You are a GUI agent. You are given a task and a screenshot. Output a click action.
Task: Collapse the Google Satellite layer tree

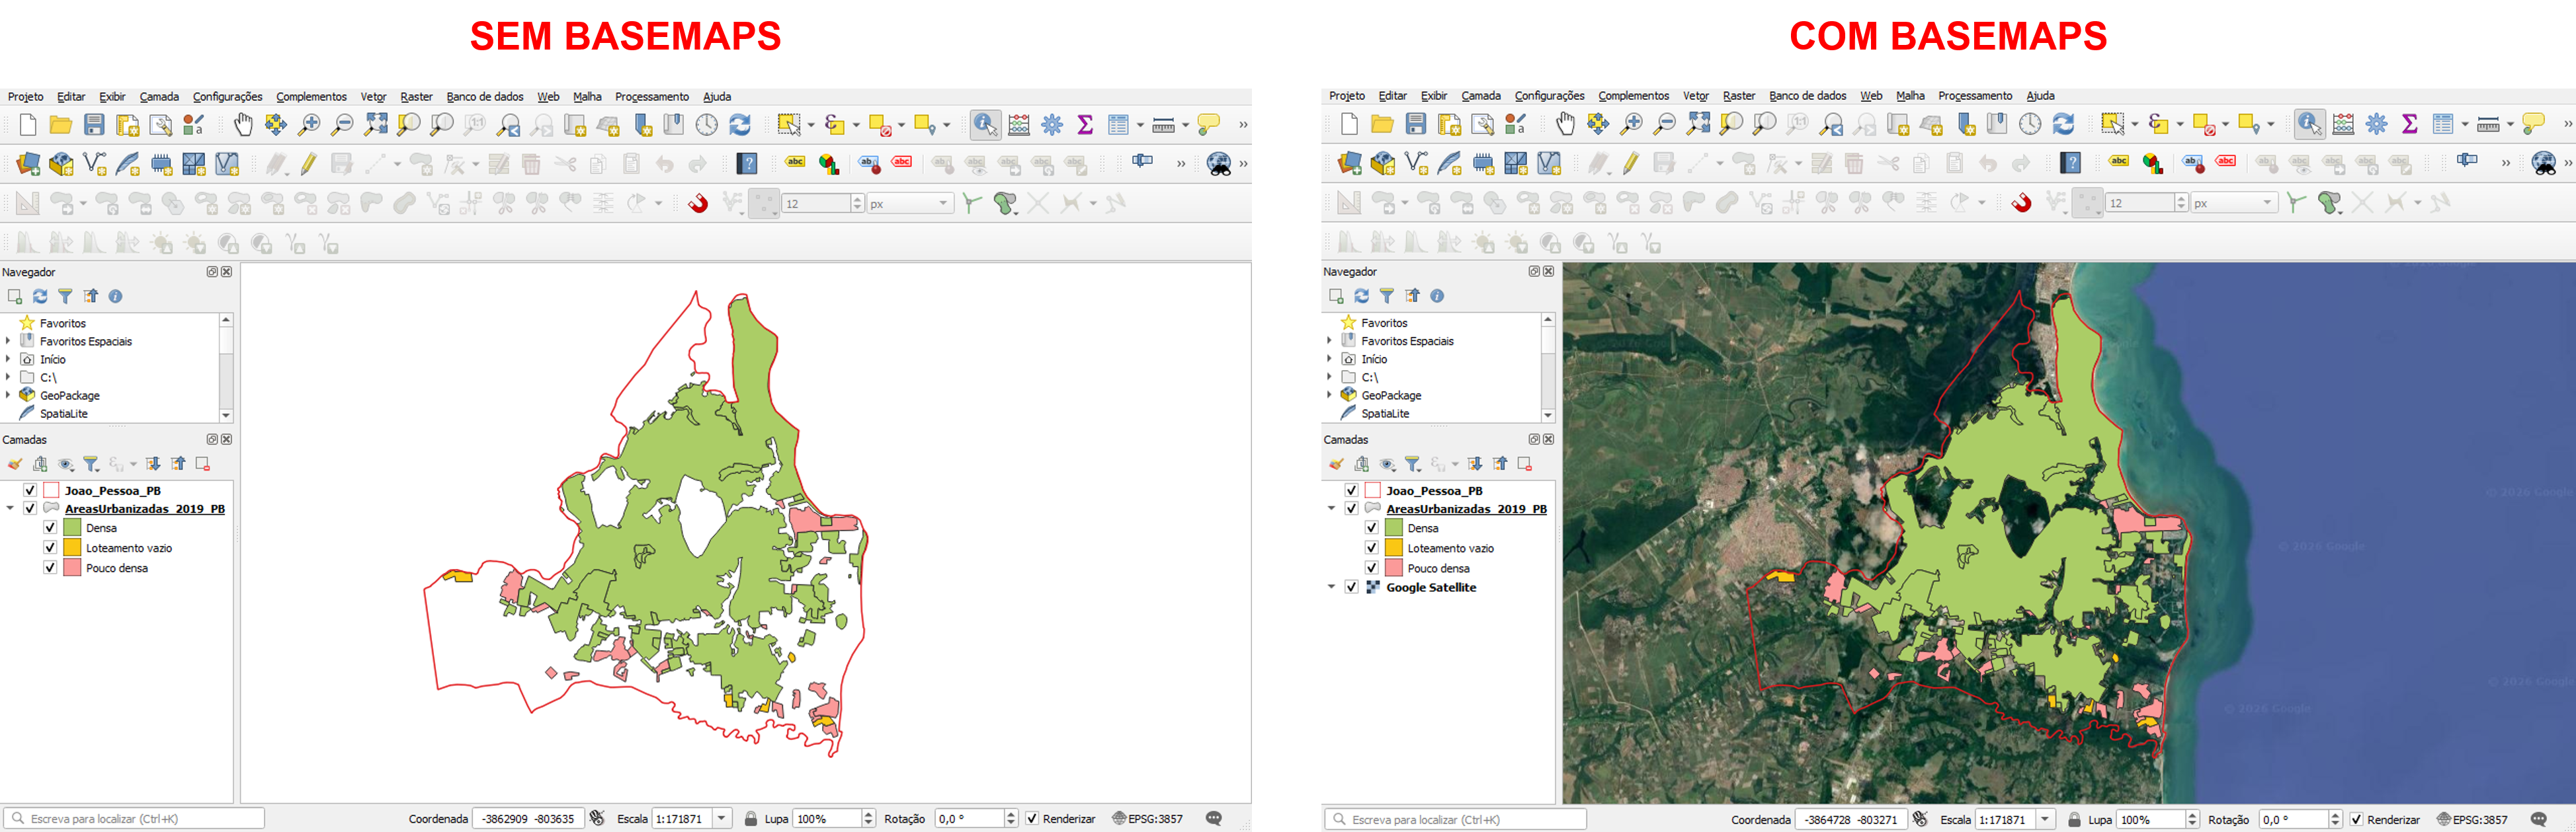pyautogui.click(x=1331, y=587)
